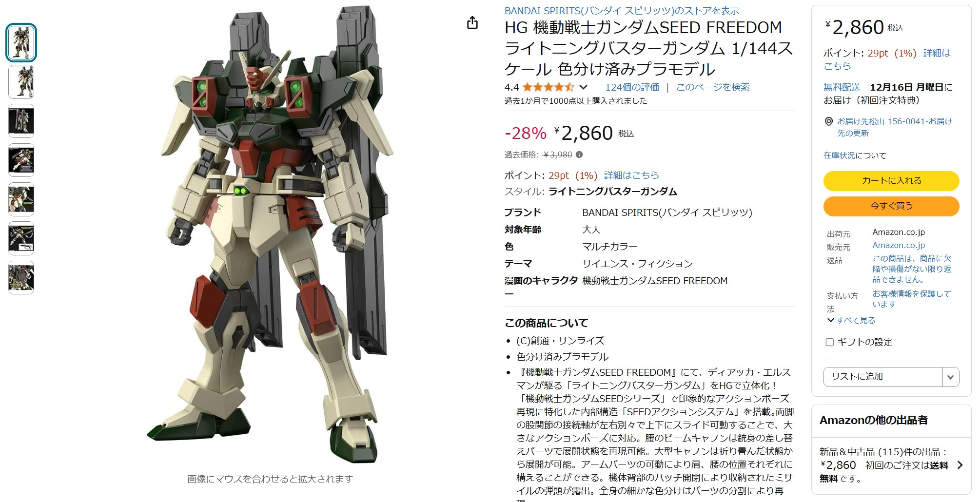Select the first product thumbnail
Viewport: 980px width, 502px height.
point(21,43)
